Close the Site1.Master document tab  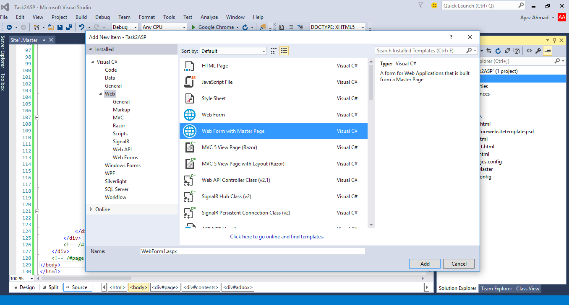click(x=51, y=40)
